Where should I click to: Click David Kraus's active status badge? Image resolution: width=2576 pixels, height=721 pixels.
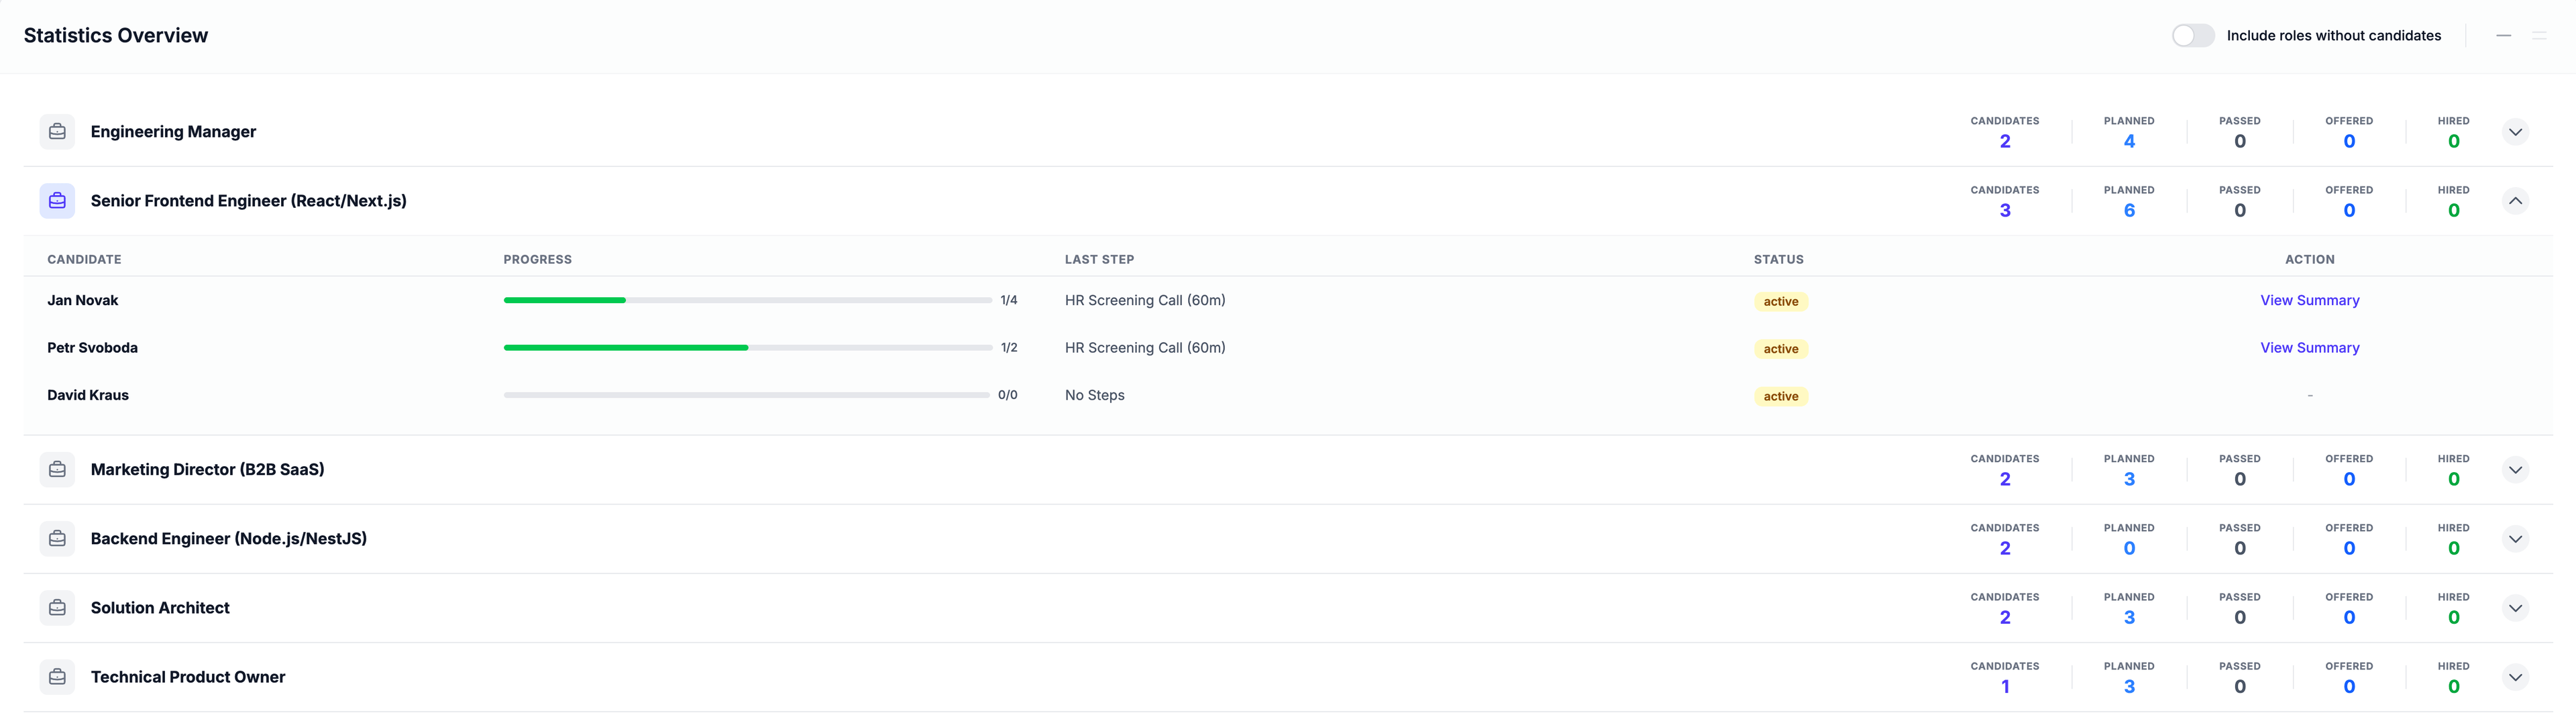[1780, 396]
